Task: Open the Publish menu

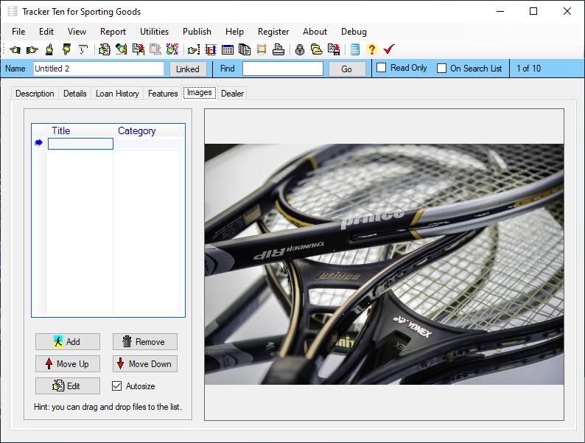Action: pyautogui.click(x=197, y=32)
